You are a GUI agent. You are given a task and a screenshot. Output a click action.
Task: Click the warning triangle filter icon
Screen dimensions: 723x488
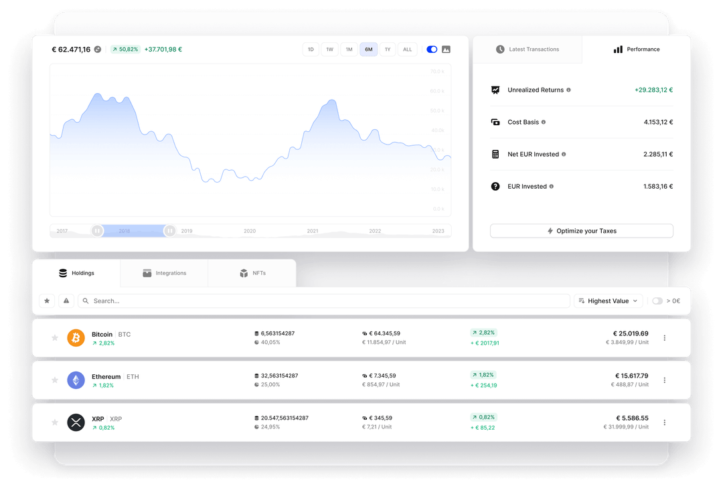point(66,301)
